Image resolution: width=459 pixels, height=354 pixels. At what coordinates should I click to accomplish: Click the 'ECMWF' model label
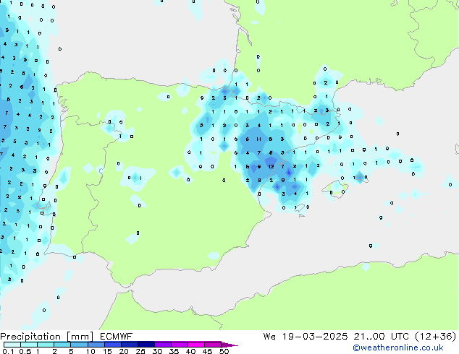pos(117,337)
